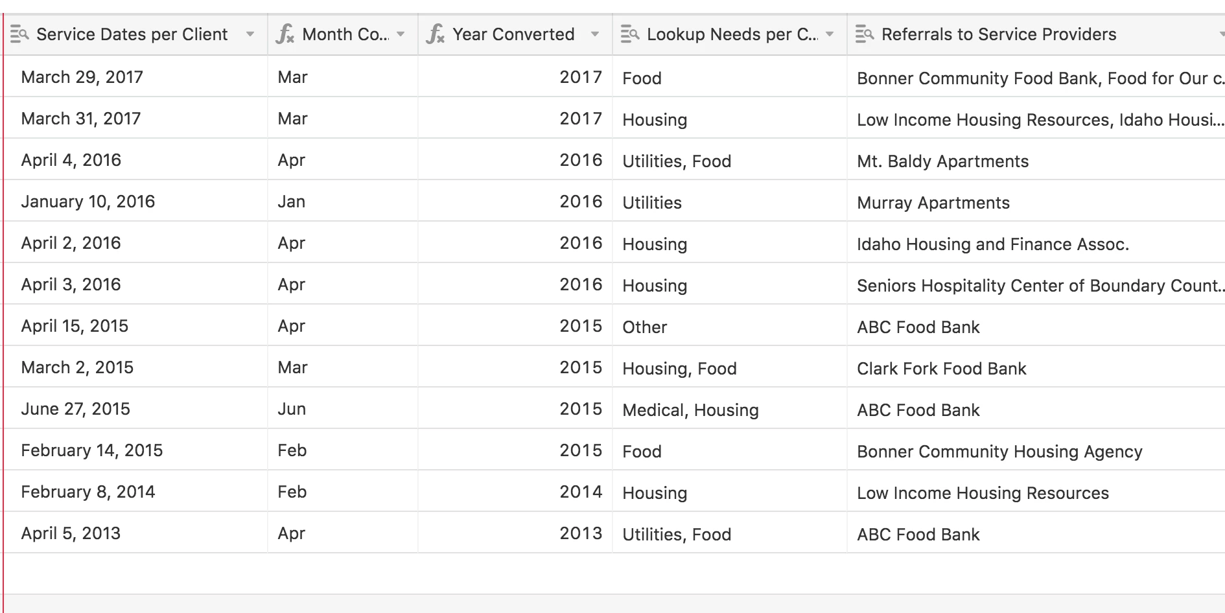Select cell April 4, 2016
This screenshot has height=613, width=1225.
(x=135, y=159)
